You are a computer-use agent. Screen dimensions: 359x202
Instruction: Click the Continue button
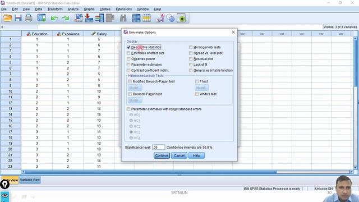[x=162, y=155]
